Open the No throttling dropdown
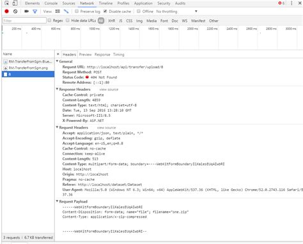 click(x=176, y=11)
